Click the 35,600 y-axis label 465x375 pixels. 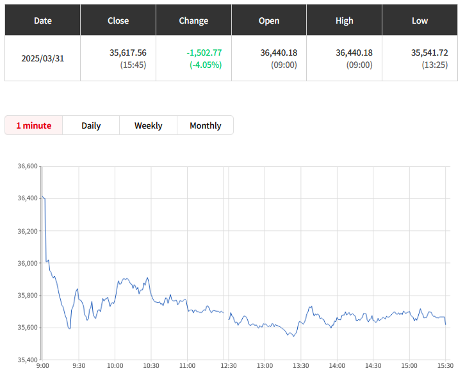click(x=28, y=327)
